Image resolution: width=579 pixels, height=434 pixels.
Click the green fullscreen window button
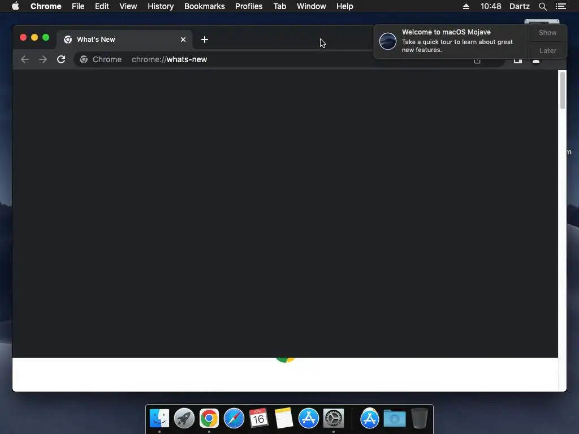click(x=46, y=37)
